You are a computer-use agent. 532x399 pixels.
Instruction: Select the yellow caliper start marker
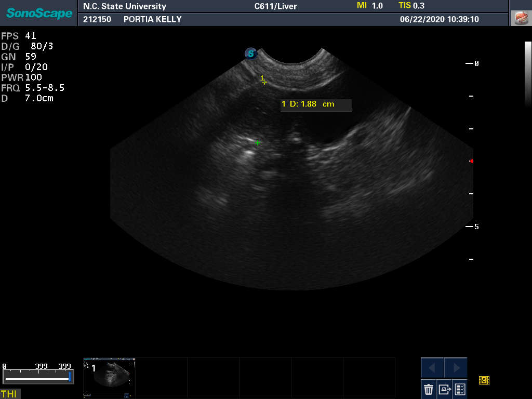[x=264, y=82]
